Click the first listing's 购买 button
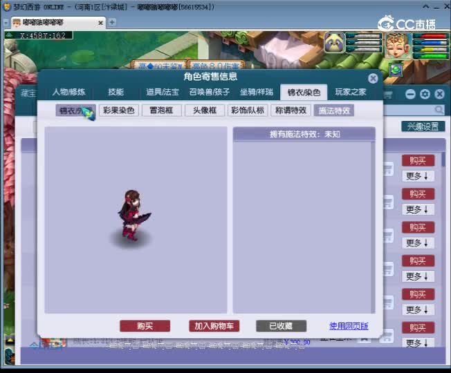This screenshot has height=373, width=451. tap(418, 160)
